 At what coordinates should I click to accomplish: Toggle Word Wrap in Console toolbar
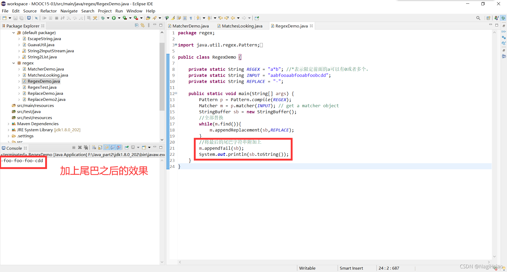[x=106, y=147]
